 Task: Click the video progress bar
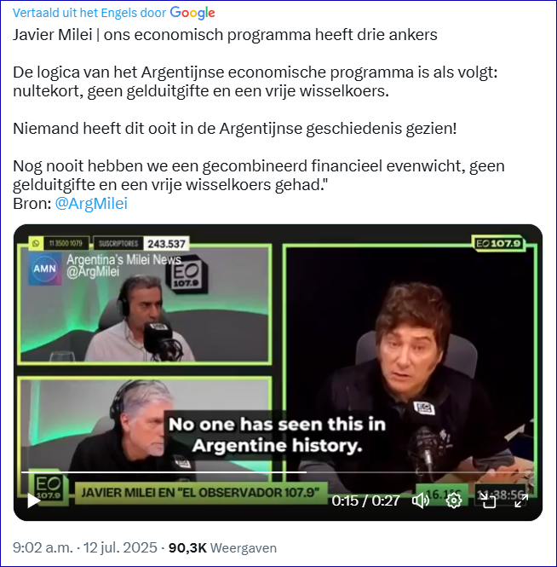click(x=278, y=472)
